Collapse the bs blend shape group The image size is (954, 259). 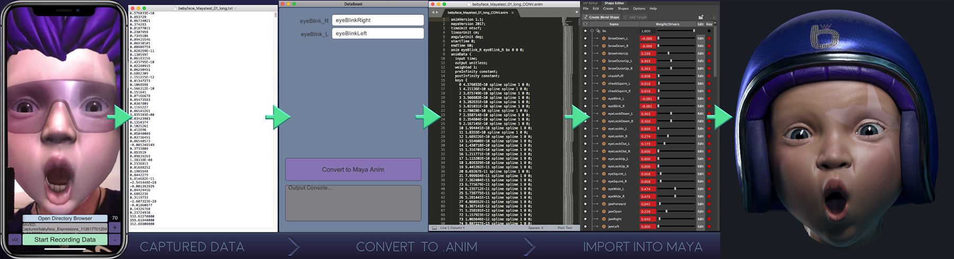click(592, 31)
